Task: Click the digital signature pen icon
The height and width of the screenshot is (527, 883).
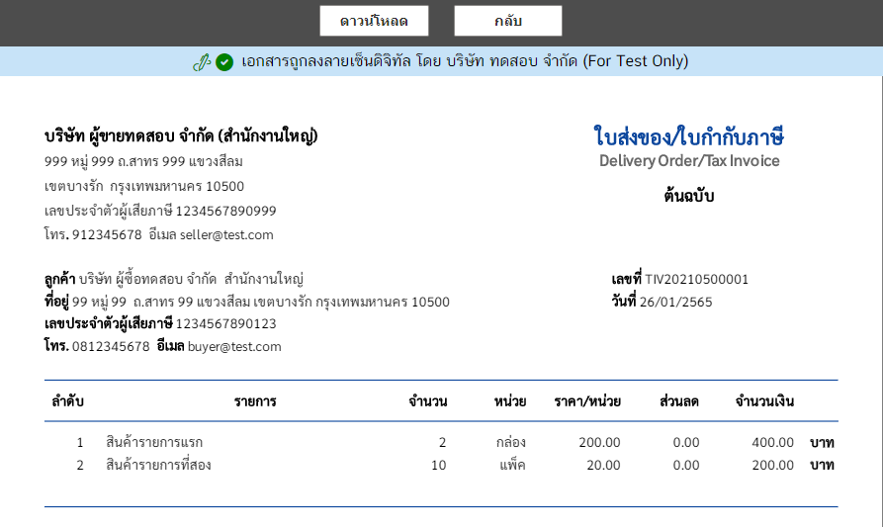Action: click(202, 62)
